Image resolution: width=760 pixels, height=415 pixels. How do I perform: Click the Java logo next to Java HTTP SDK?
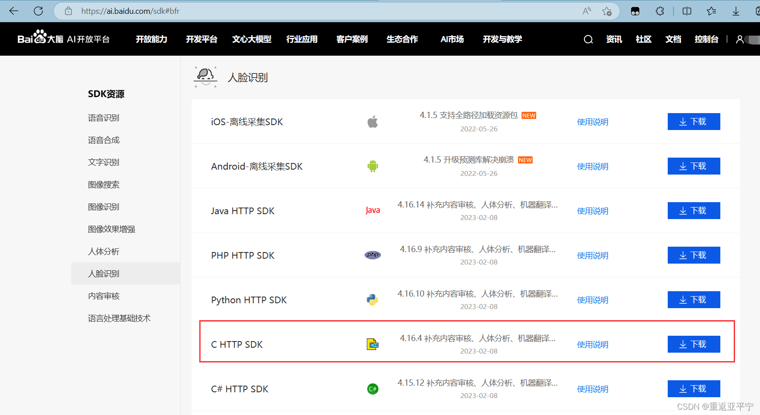pos(372,210)
